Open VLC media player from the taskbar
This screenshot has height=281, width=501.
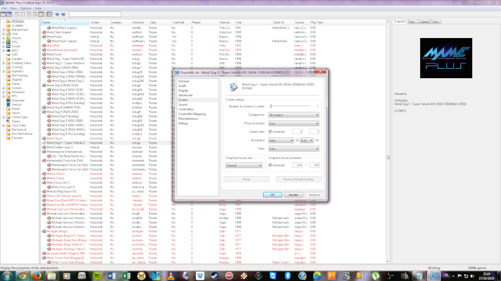[x=171, y=276]
